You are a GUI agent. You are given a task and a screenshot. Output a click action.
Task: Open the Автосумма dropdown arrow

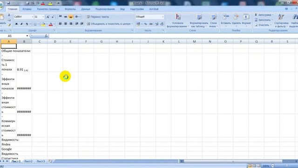tap(273, 15)
